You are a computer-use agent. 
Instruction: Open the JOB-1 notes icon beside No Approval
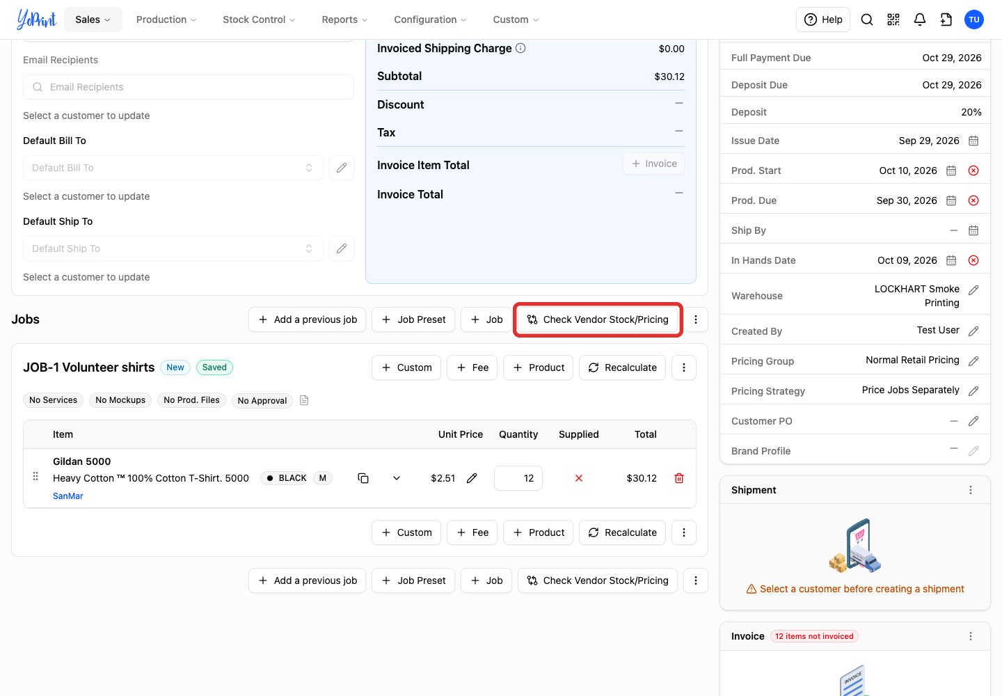tap(304, 400)
